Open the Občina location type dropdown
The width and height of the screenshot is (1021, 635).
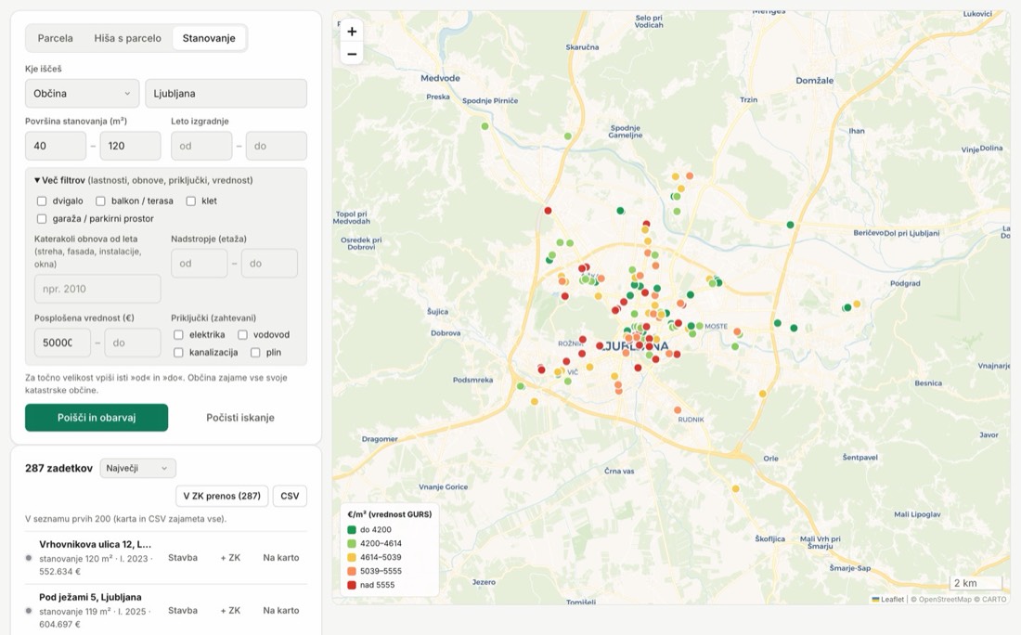coord(82,93)
